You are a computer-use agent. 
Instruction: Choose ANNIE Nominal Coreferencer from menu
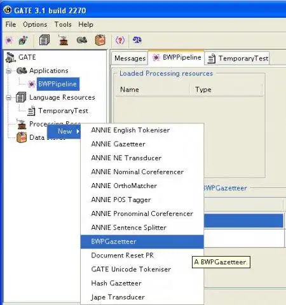(142, 172)
